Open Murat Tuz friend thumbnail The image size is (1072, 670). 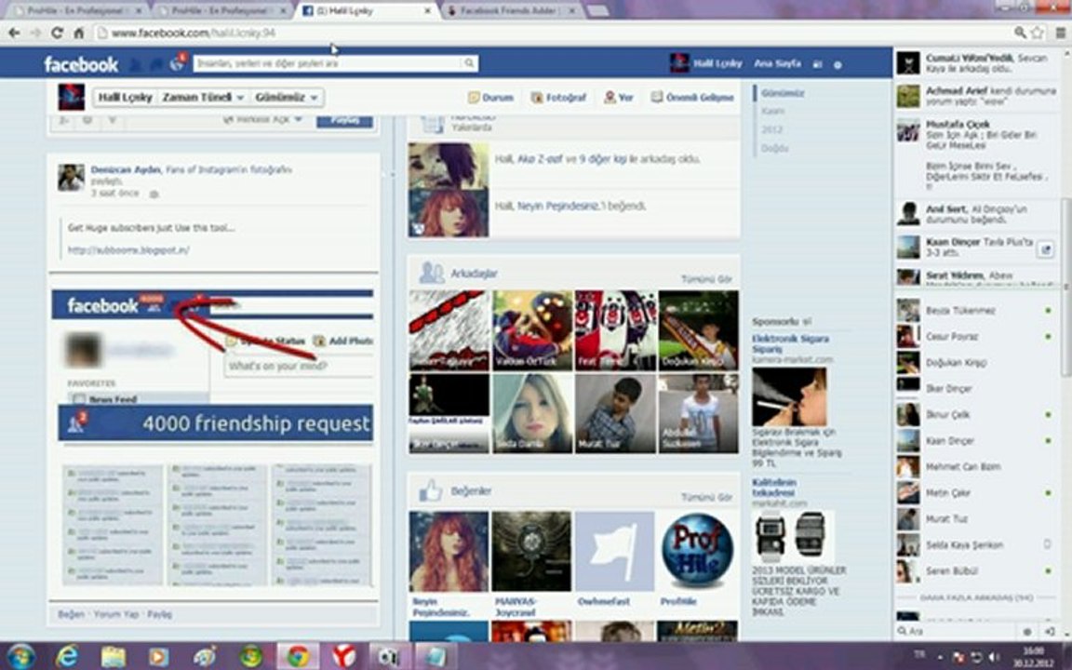pos(615,413)
